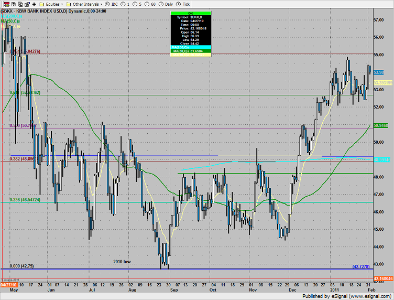Click the green MA(50,C)s 51.6584 row
The height and width of the screenshot is (300, 394).
191,51
